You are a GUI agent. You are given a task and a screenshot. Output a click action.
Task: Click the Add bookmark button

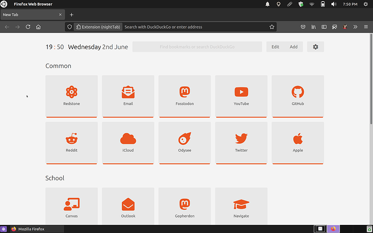(x=294, y=47)
